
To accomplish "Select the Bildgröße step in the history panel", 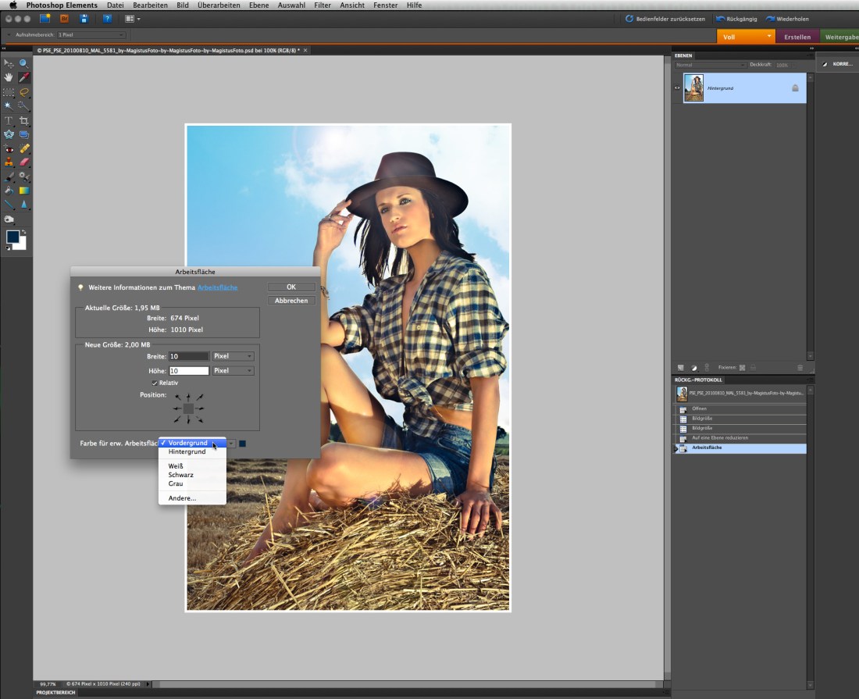I will pyautogui.click(x=734, y=419).
